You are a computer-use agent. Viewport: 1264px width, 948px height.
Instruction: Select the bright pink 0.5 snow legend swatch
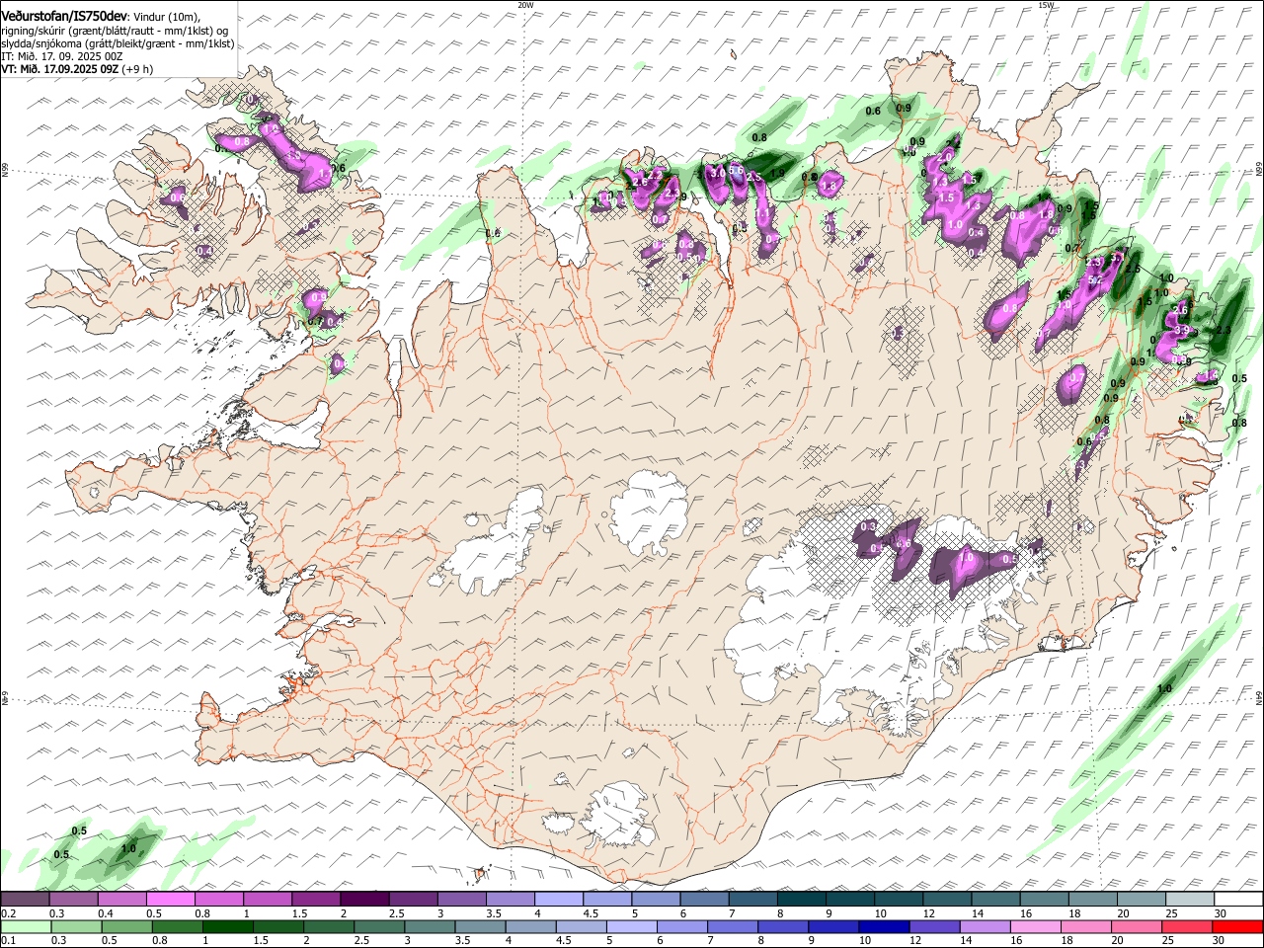[x=170, y=900]
